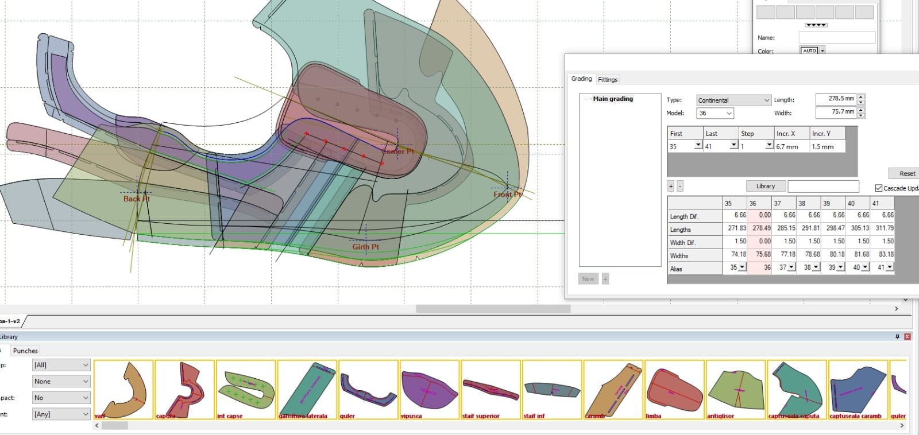
Task: Select the 'antiglisor' piece icon
Action: tap(735, 389)
